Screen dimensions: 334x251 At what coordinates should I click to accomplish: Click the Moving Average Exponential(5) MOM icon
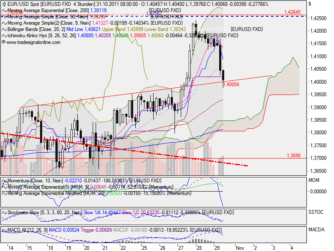(x=4, y=187)
